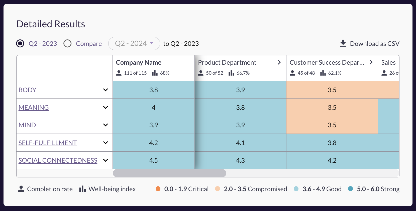The height and width of the screenshot is (211, 416).
Task: Click the person icon next to 45 of 48
Action: pos(292,73)
